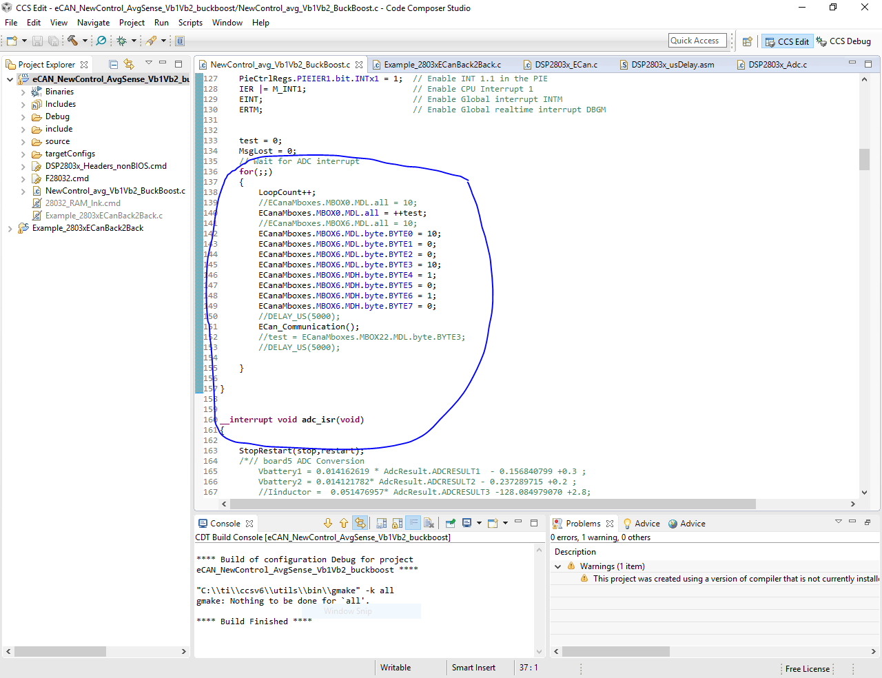The width and height of the screenshot is (882, 678).
Task: Clear the CDT Build Console
Action: point(427,523)
